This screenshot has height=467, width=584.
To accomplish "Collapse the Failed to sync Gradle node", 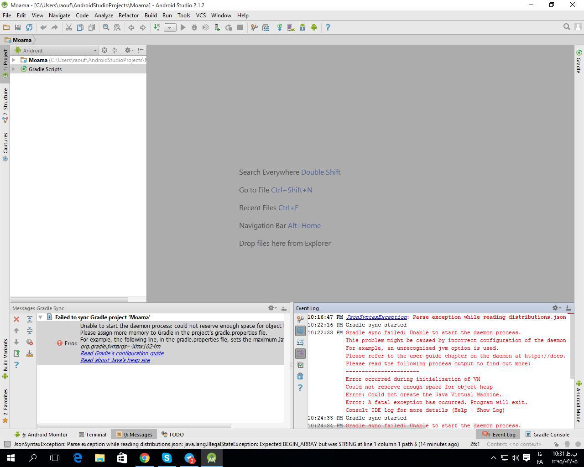I will click(41, 317).
